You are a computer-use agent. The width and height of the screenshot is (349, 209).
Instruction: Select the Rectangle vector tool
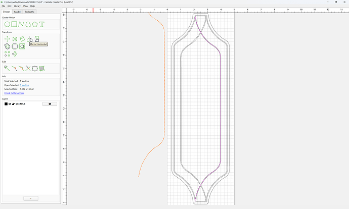point(14,24)
